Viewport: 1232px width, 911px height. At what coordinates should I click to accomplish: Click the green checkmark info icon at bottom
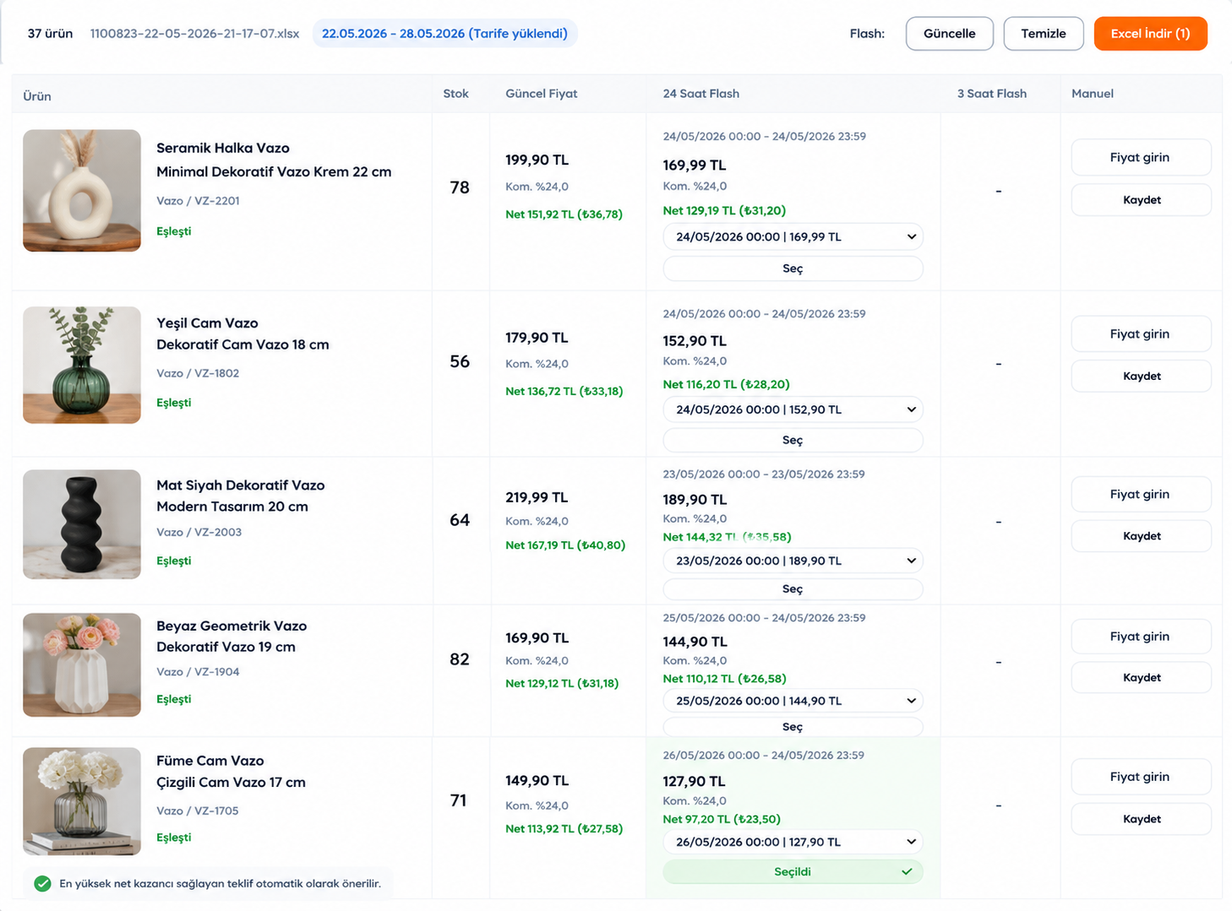tap(42, 884)
